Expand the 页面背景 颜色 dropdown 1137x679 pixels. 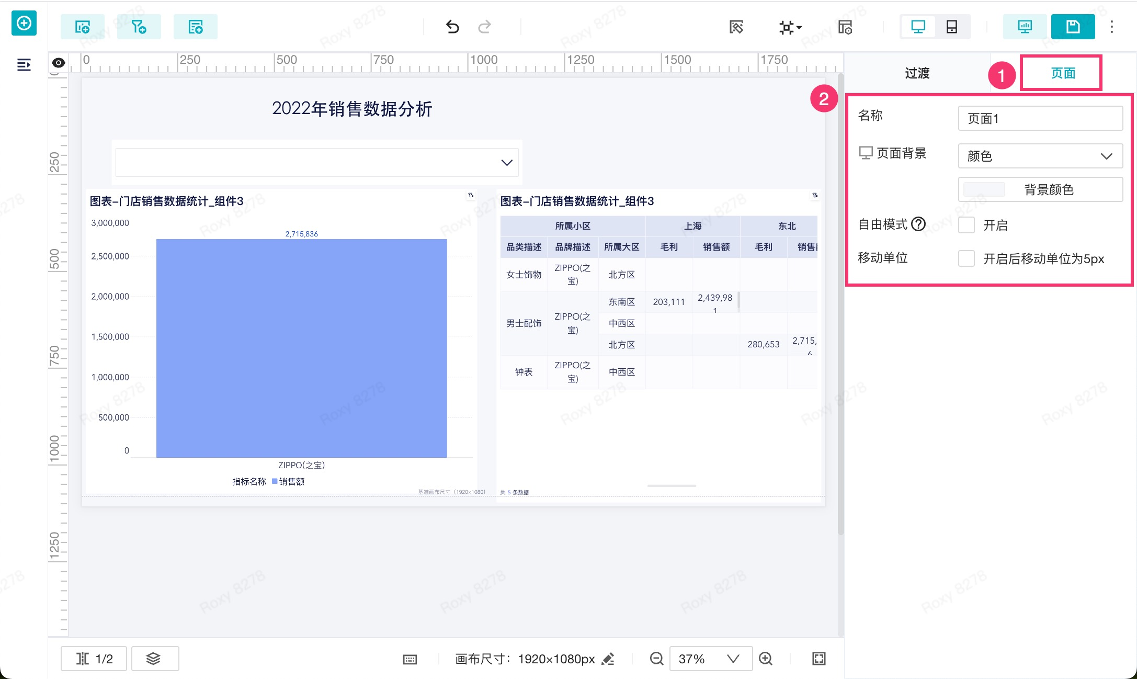coord(1040,156)
